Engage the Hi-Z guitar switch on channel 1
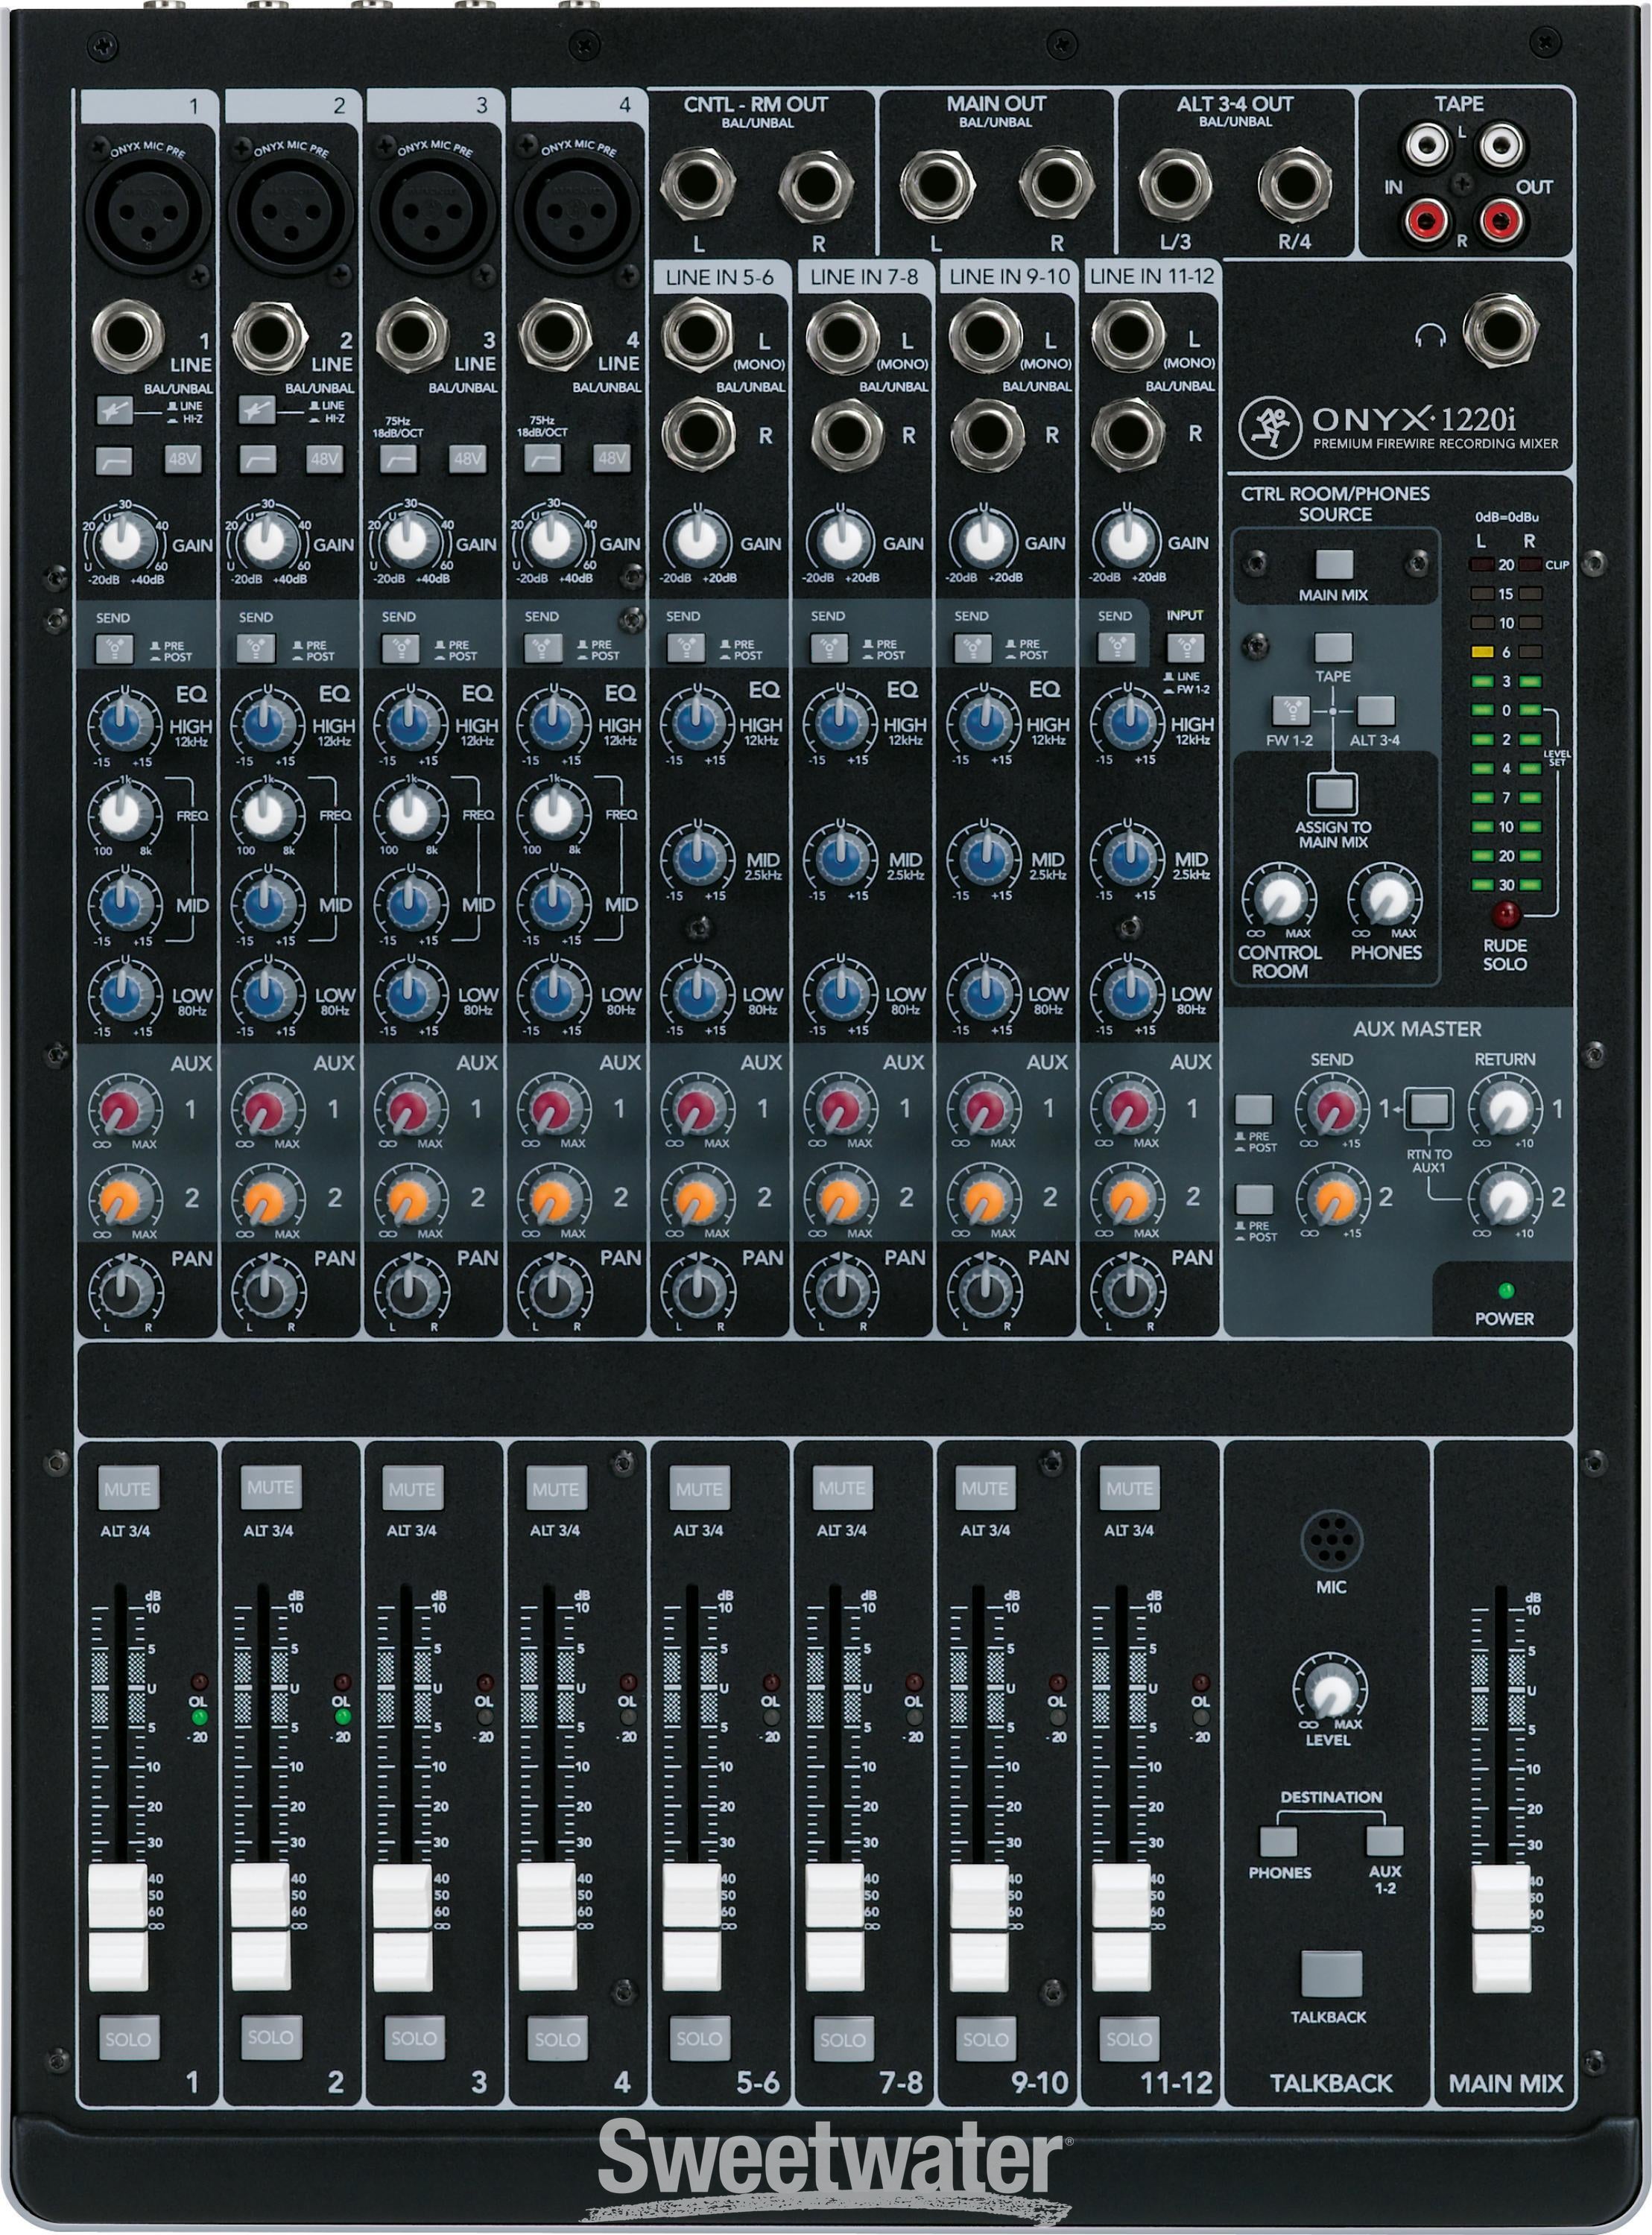Screen dimensions: 1652x2235 coord(115,410)
